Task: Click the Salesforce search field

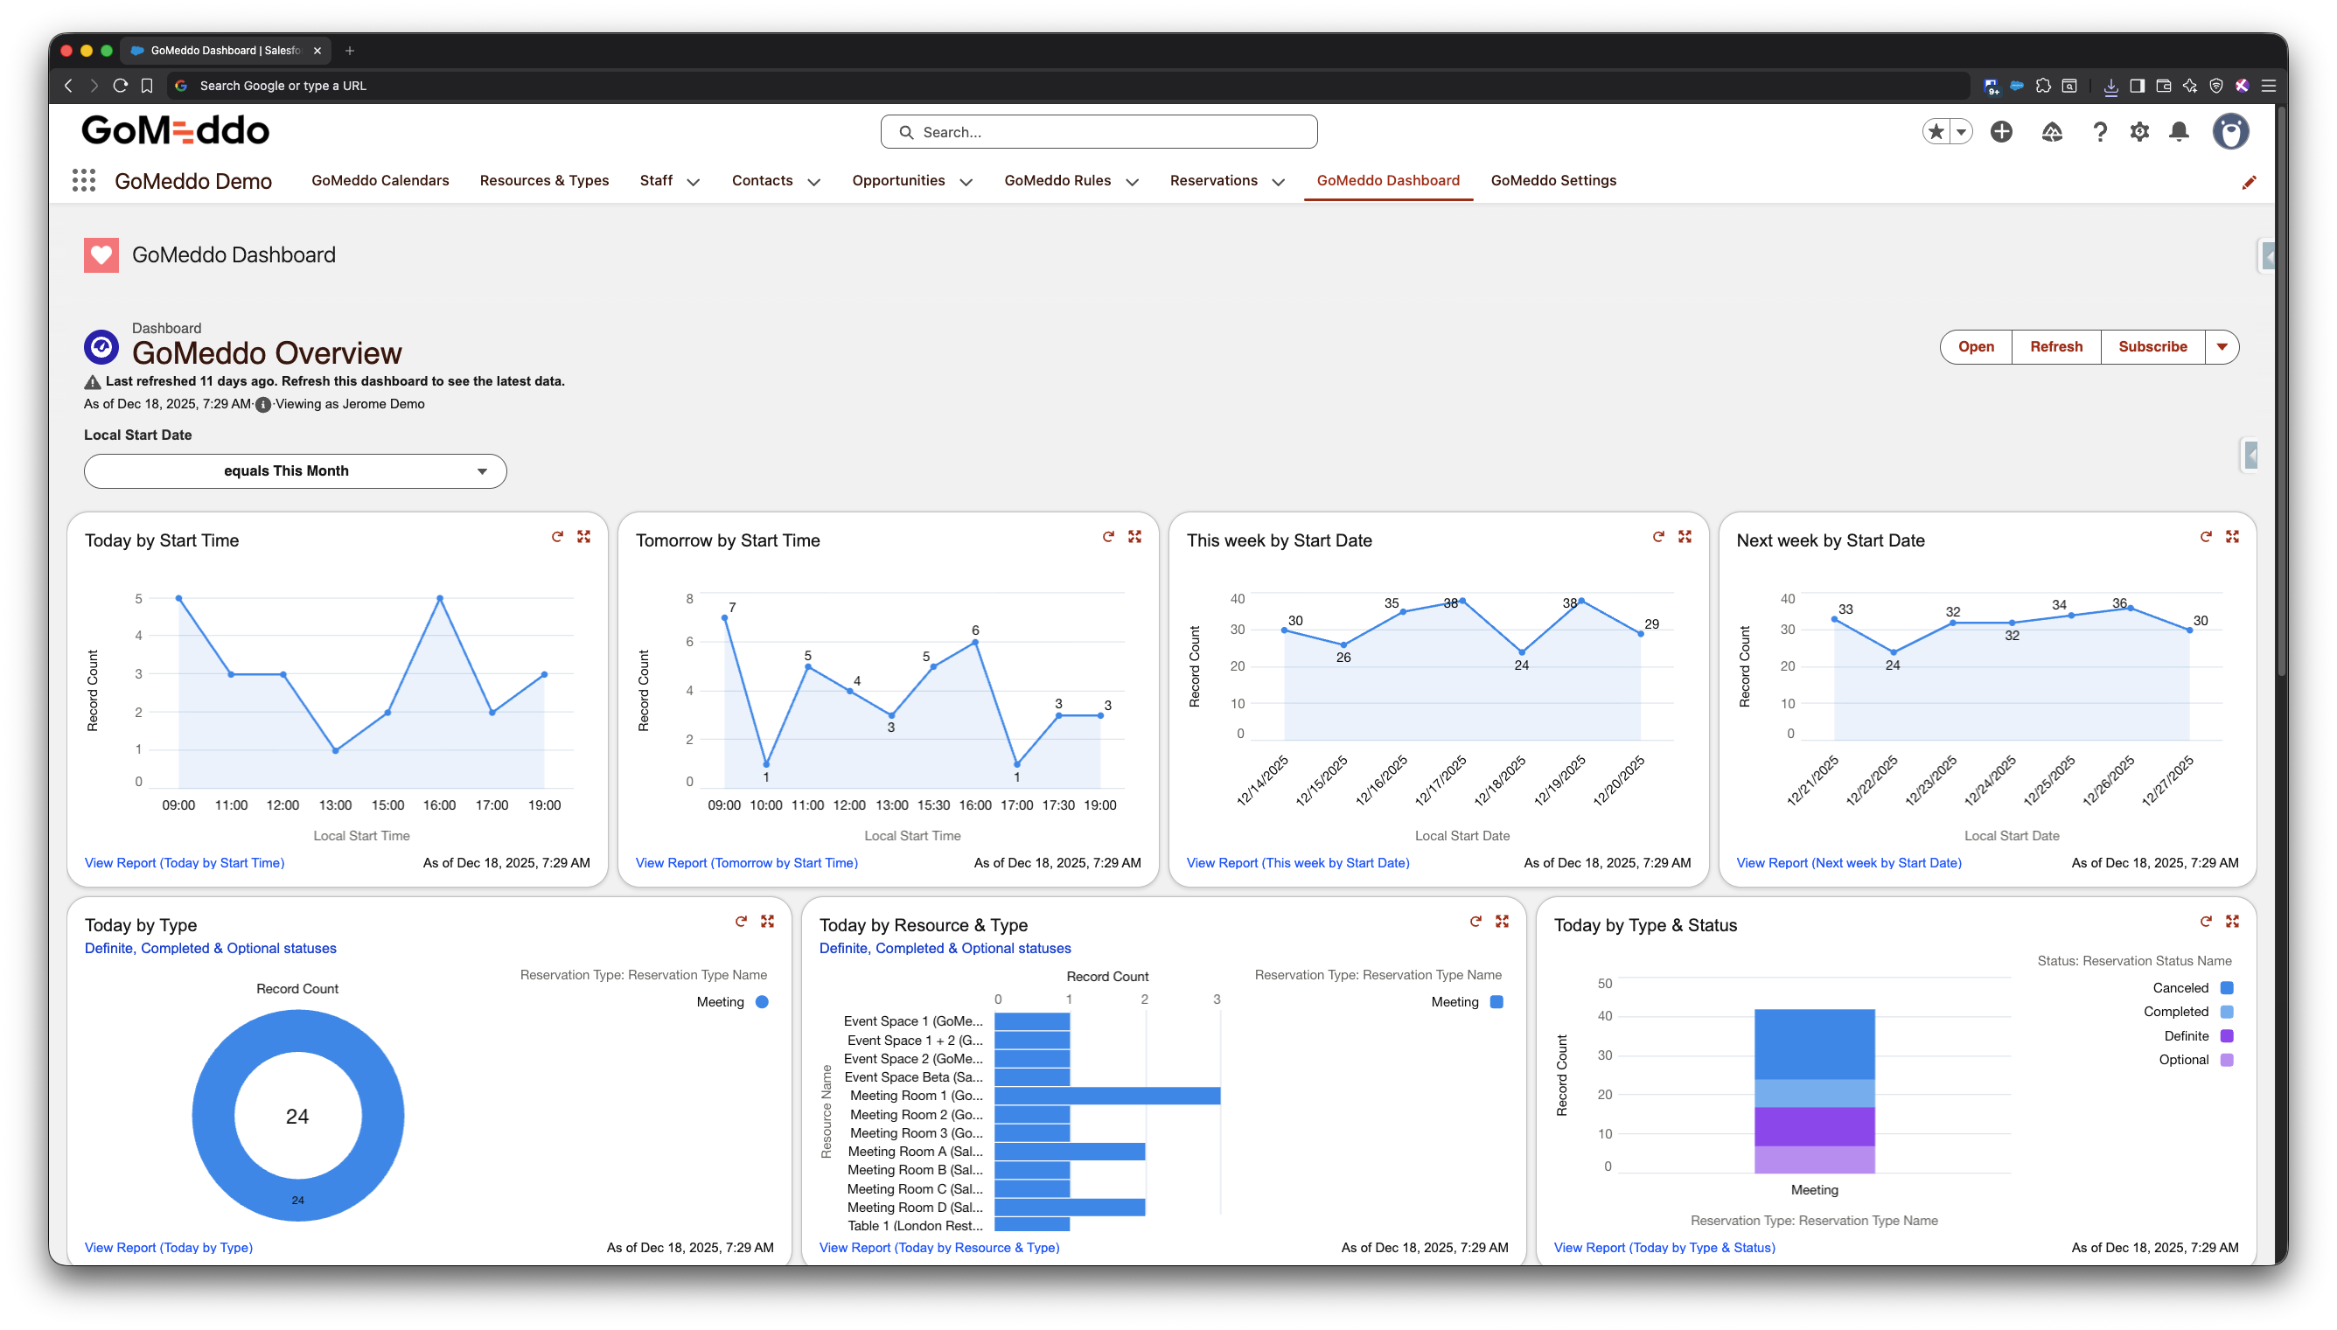Action: pyautogui.click(x=1099, y=131)
